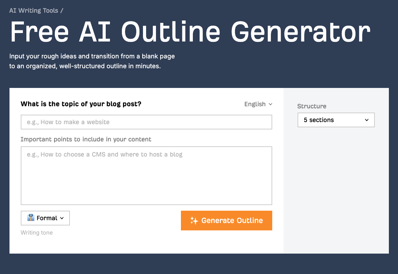Open the English language dropdown

coord(258,104)
